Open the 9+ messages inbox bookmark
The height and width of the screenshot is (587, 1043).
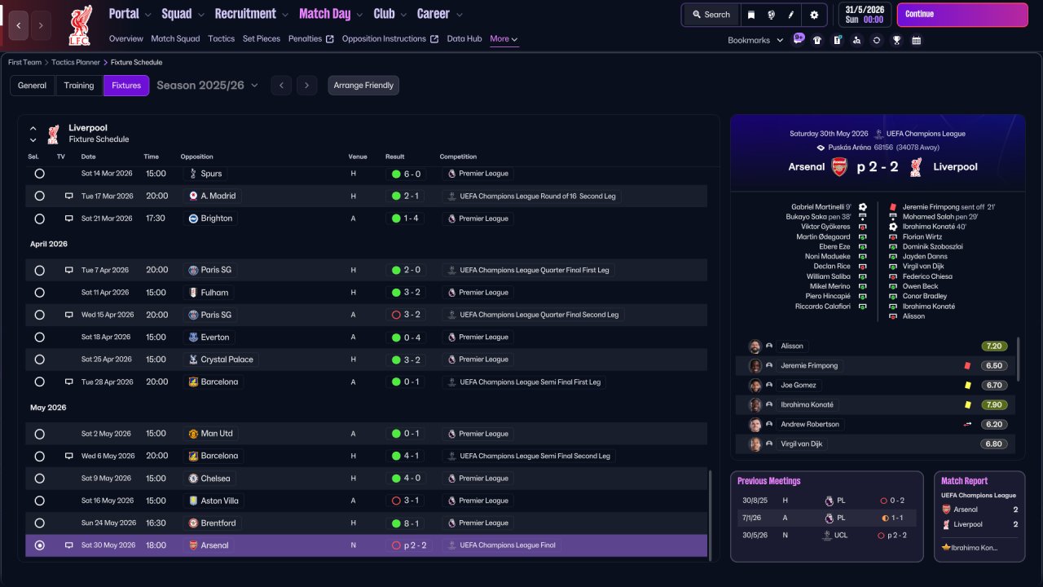[799, 39]
